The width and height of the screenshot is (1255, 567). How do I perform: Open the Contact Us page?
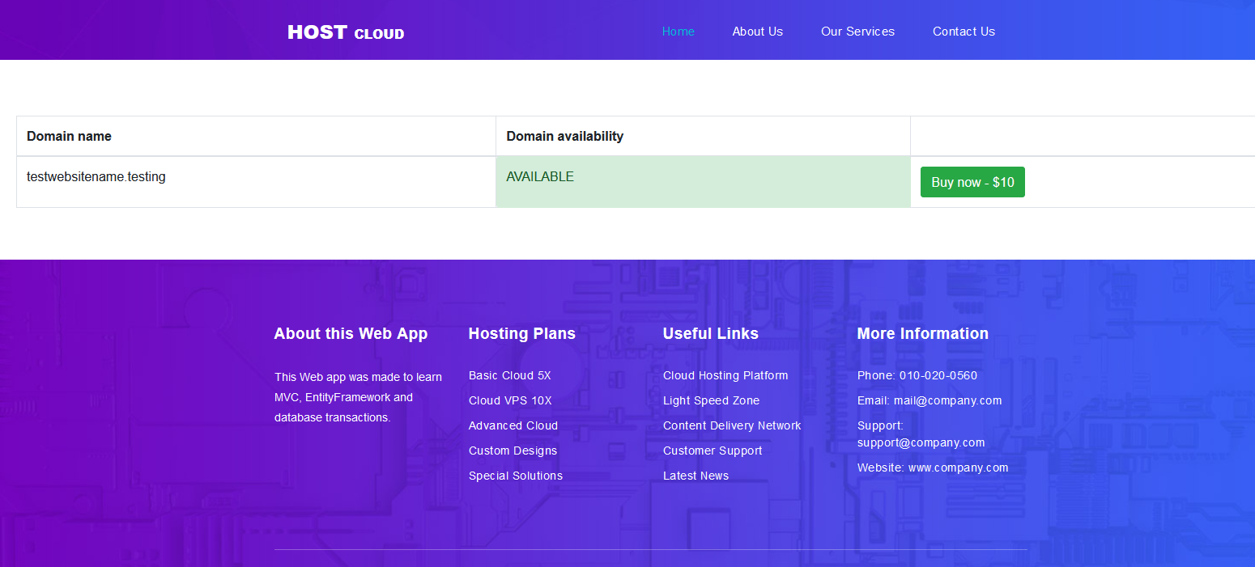point(964,32)
